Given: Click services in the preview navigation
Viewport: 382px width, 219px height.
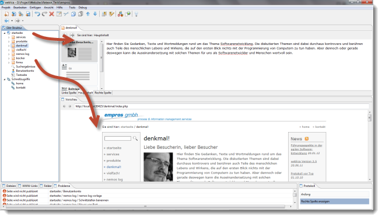Looking at the screenshot, I should 113,154.
